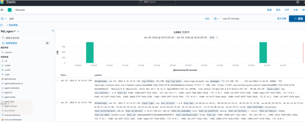Select the _index field
The width and height of the screenshot is (305, 122).
click(7, 65)
